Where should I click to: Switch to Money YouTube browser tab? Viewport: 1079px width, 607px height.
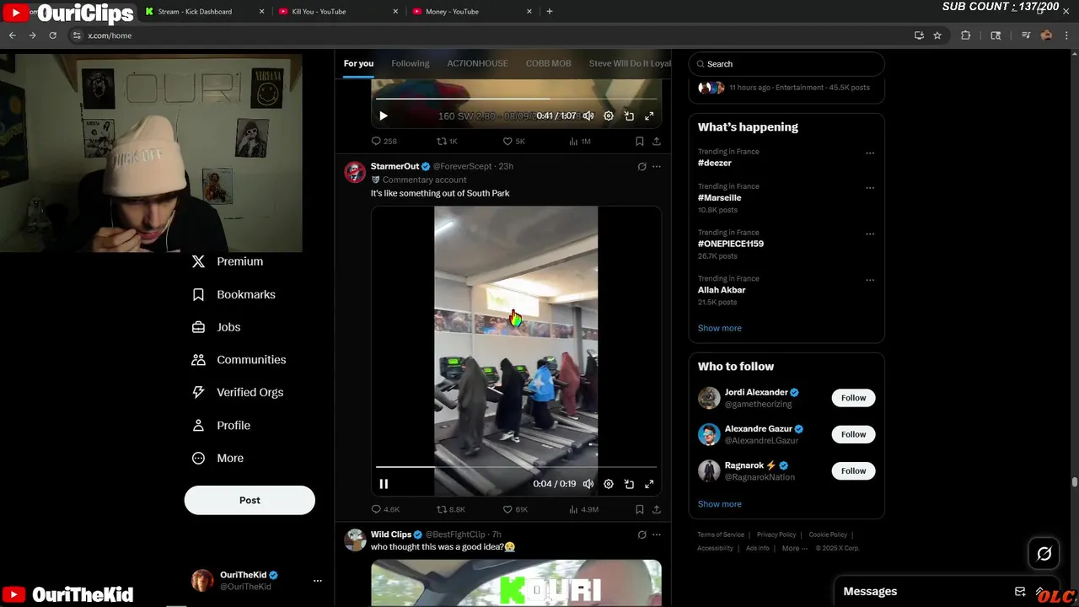pyautogui.click(x=470, y=12)
